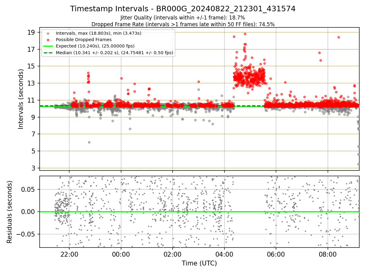Click the 'Time (UTC)' x-axis label

(x=199, y=263)
